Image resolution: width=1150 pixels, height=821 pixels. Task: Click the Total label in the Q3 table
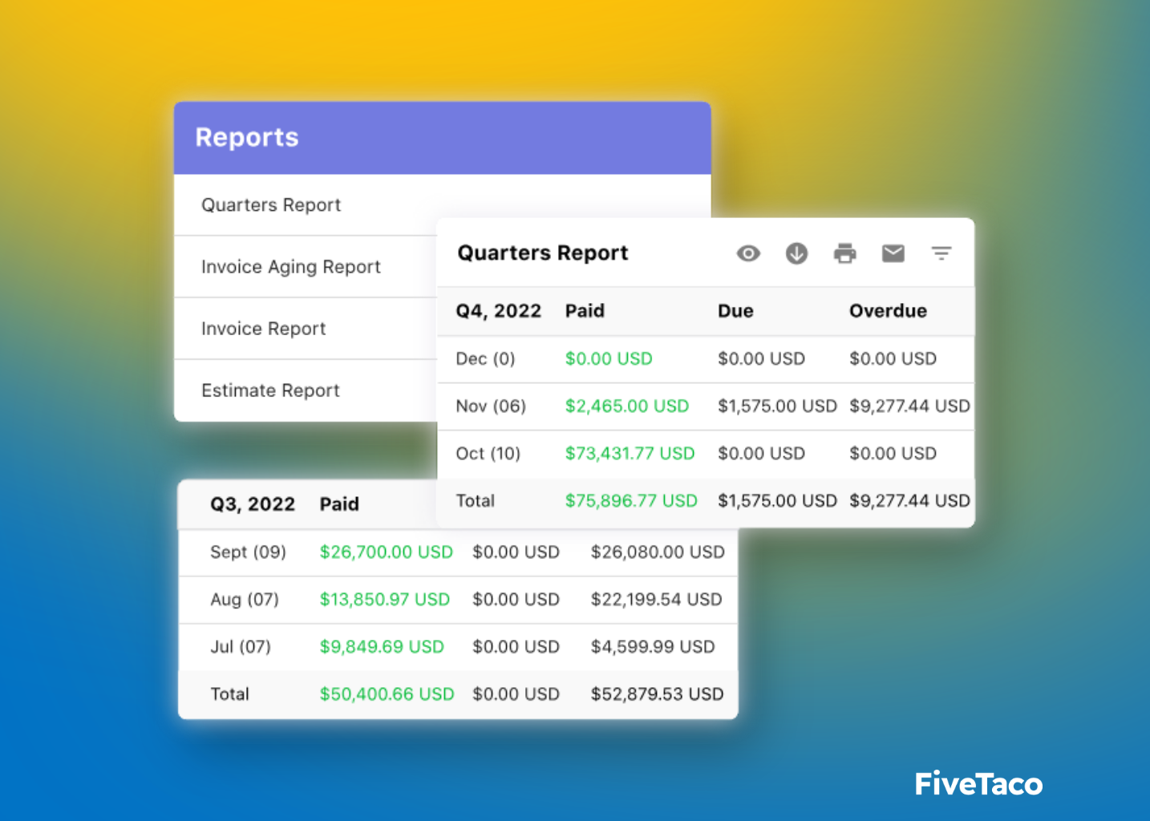pyautogui.click(x=230, y=694)
